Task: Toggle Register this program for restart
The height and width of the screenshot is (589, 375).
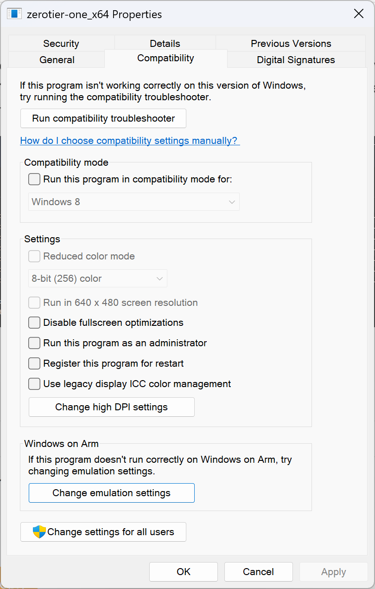Action: click(x=34, y=363)
